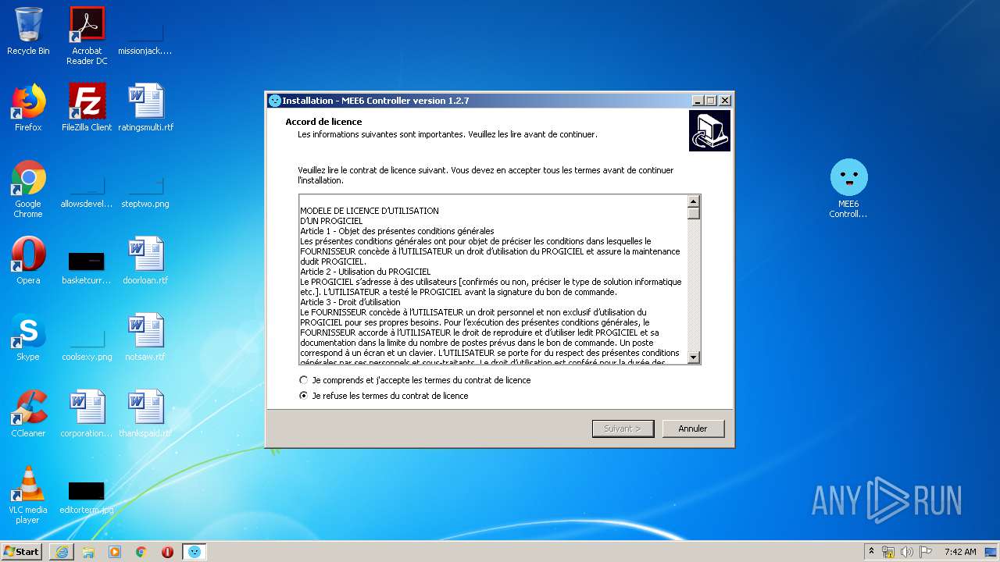Open the Recycle Bin desktop icon
This screenshot has width=1000, height=562.
coord(28,31)
